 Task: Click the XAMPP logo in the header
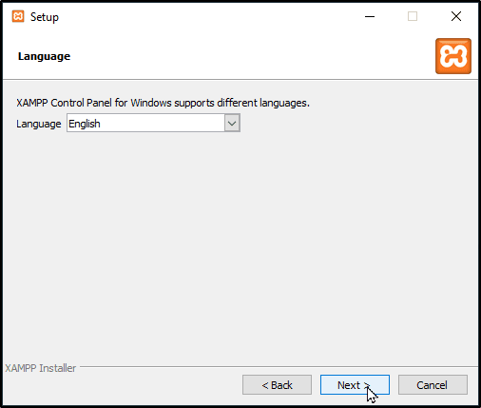(453, 56)
